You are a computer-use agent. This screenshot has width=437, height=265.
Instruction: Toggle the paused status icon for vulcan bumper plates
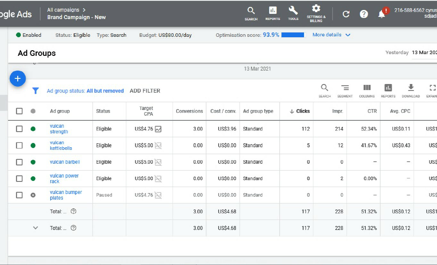pyautogui.click(x=33, y=195)
